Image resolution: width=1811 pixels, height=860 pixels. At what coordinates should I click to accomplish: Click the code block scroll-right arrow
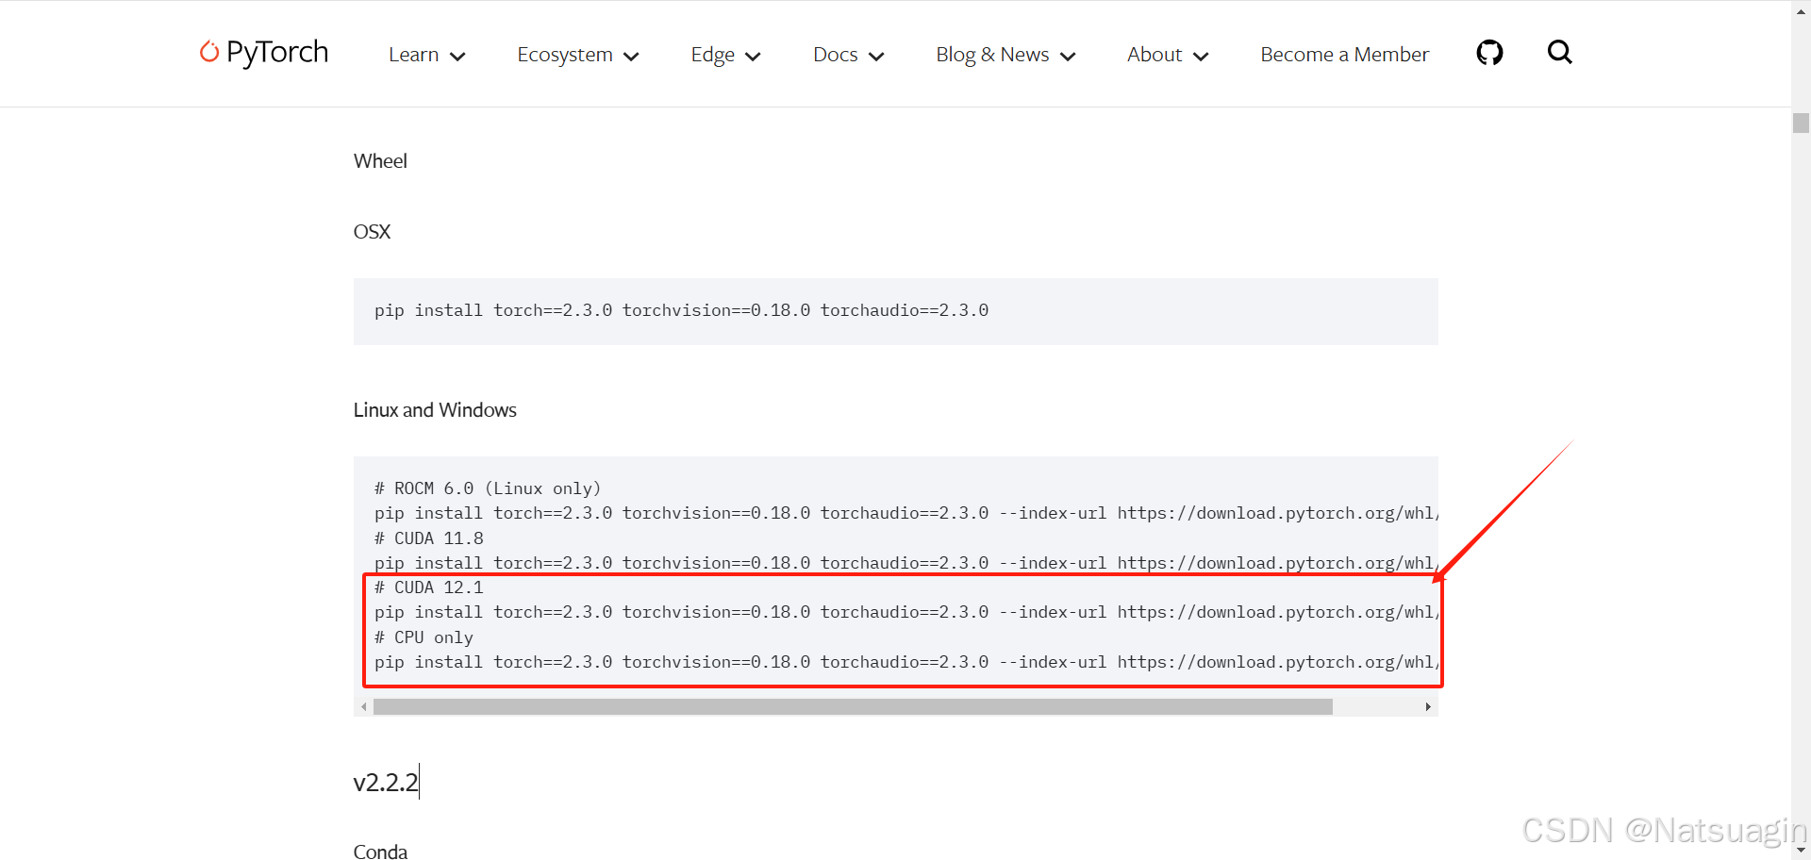(1428, 707)
